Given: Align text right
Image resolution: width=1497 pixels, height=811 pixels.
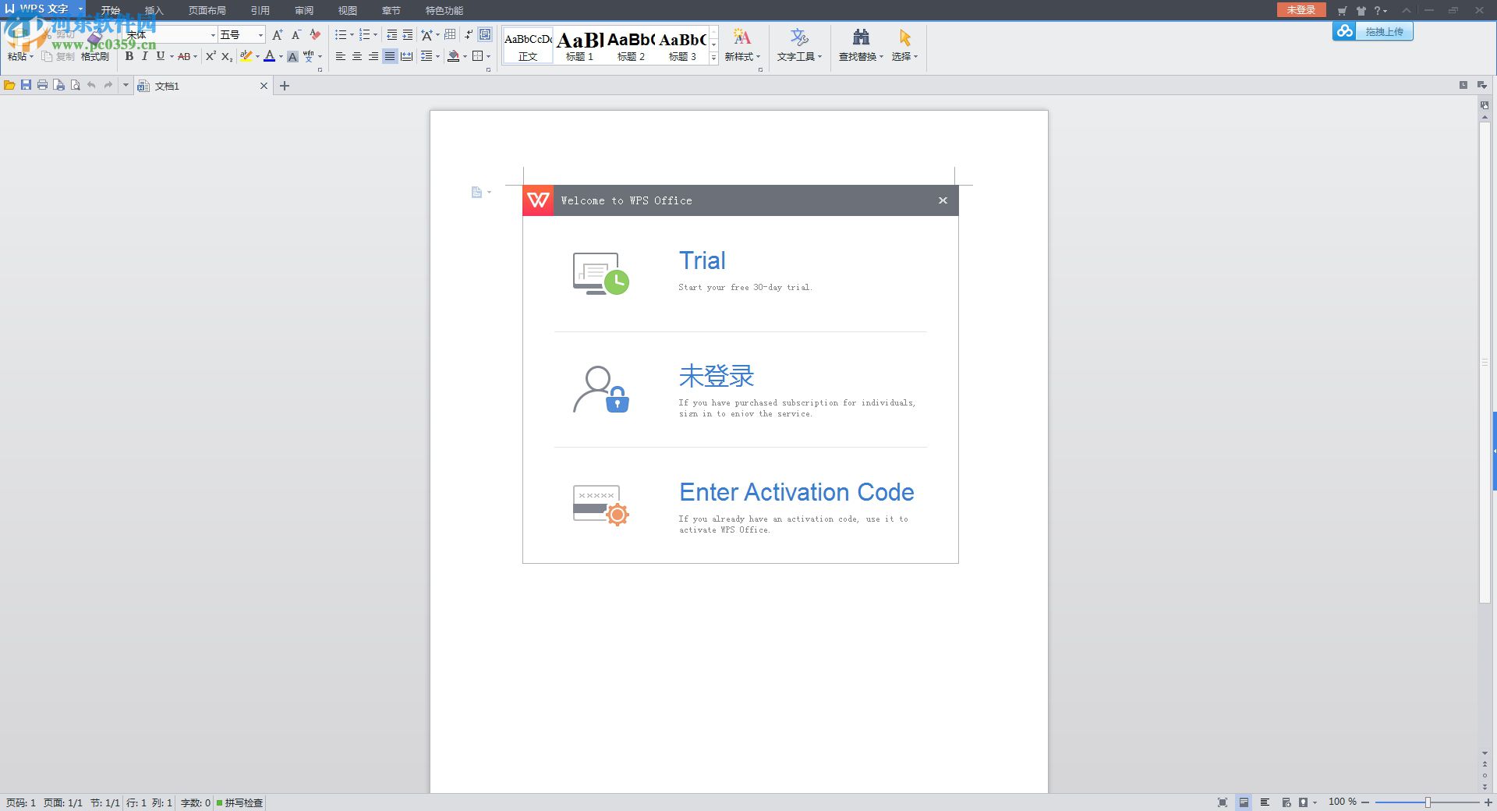Looking at the screenshot, I should [373, 56].
